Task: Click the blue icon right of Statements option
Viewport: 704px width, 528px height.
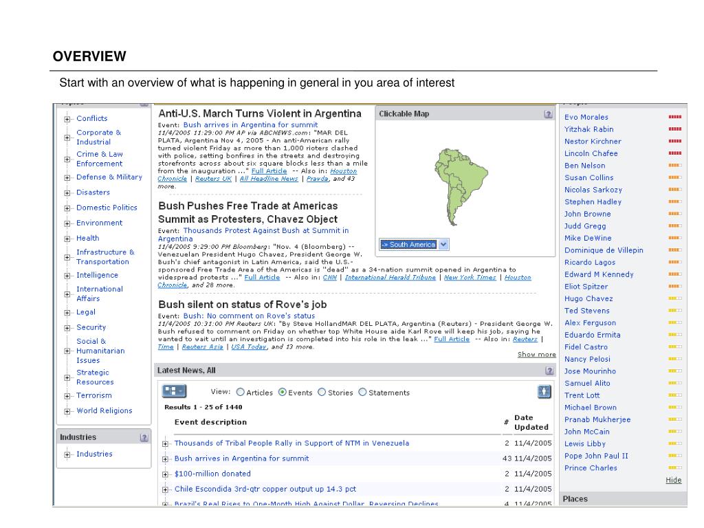Action: (x=544, y=391)
